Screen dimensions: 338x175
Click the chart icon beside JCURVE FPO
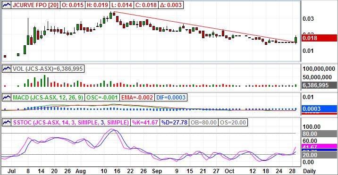7,5
